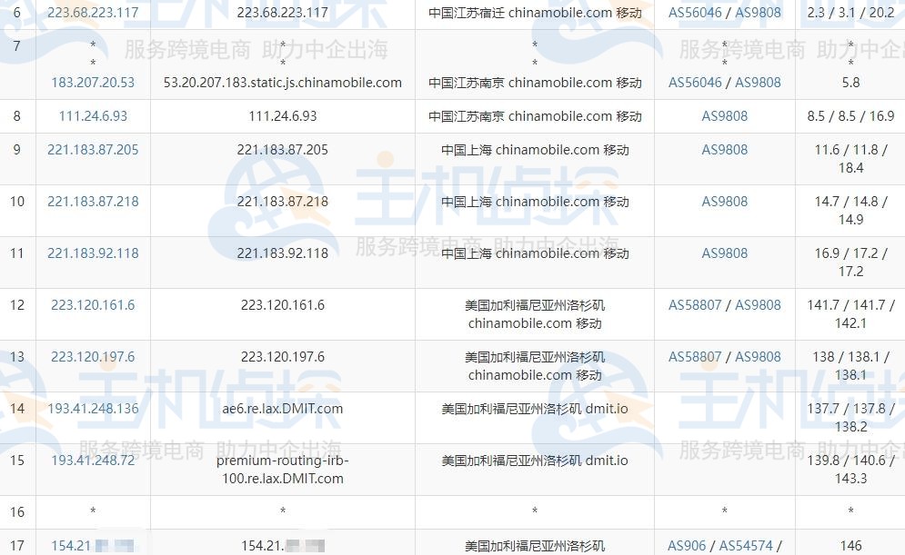Open the 193.41.248.136 IP link

[x=93, y=409]
